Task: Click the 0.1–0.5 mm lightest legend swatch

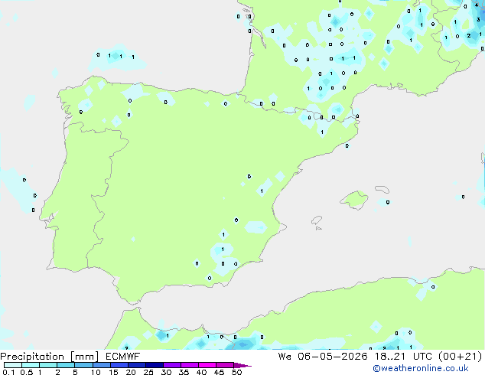Action: point(13,365)
